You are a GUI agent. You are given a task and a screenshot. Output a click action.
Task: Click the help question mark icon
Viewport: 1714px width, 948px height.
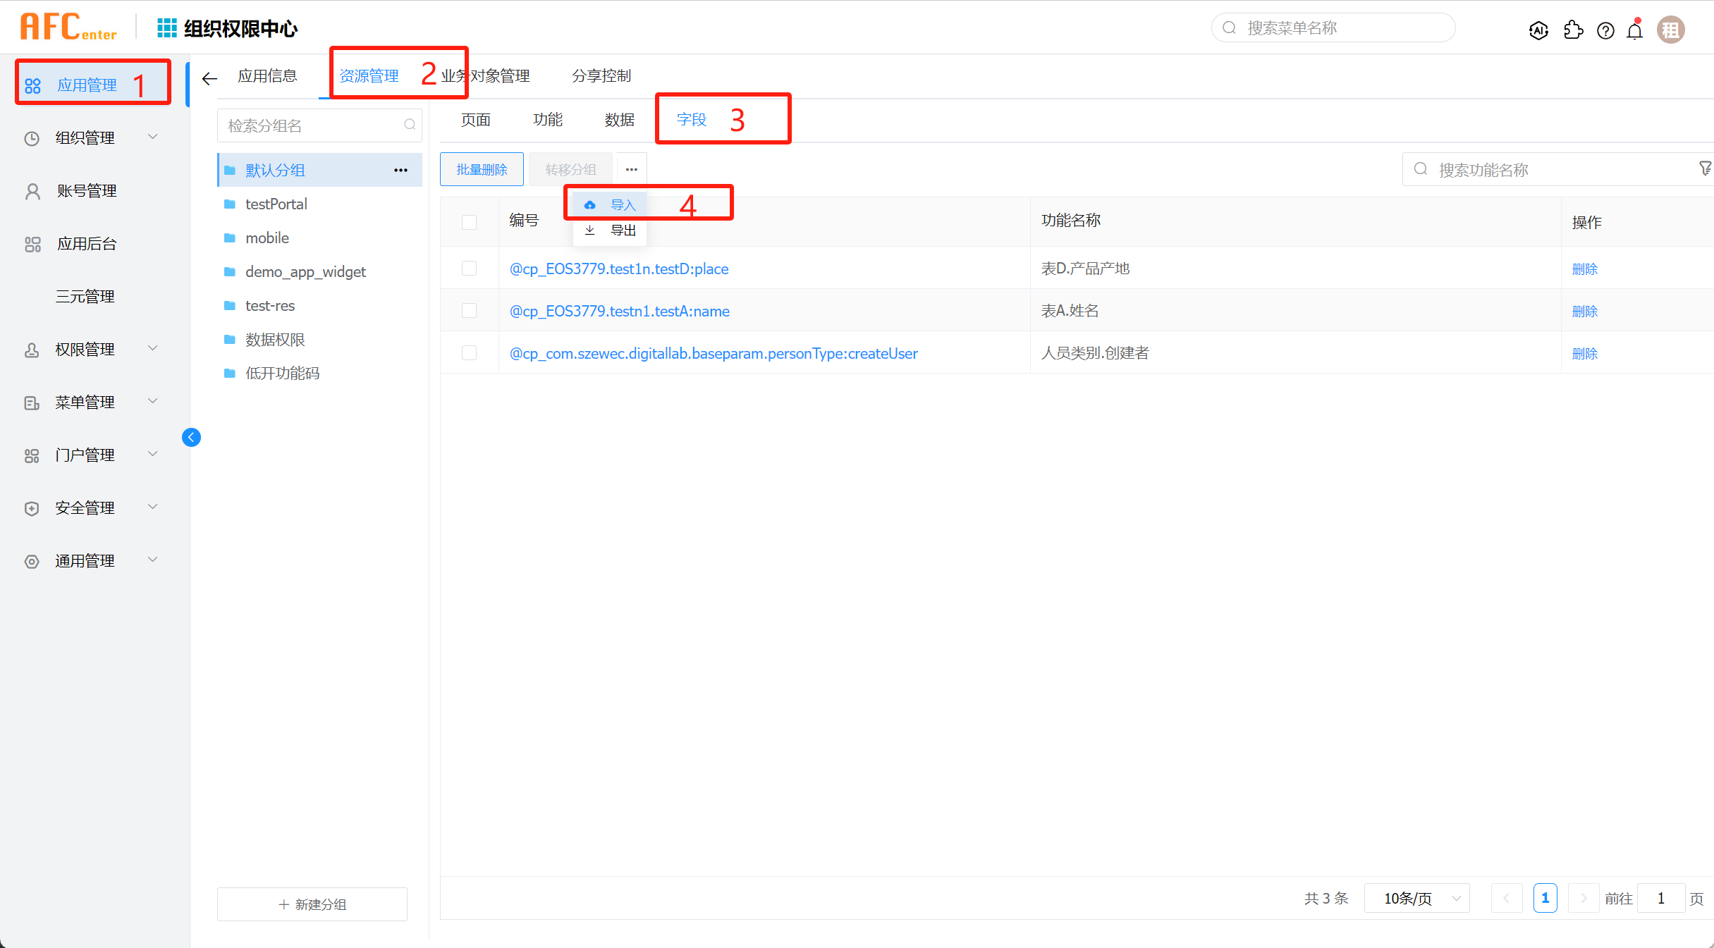point(1605,30)
